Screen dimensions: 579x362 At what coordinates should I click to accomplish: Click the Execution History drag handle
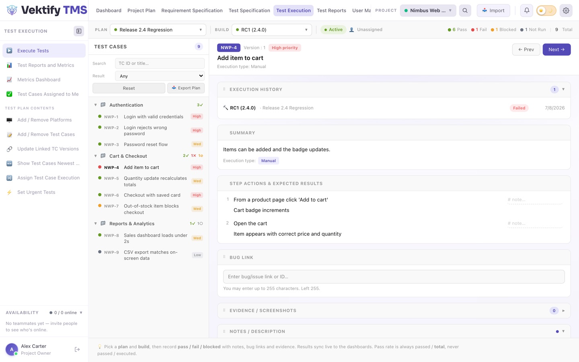point(224,89)
